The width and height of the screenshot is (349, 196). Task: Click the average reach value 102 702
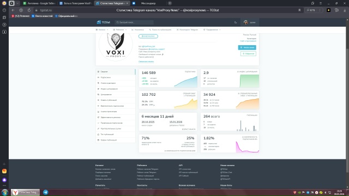tap(148, 95)
